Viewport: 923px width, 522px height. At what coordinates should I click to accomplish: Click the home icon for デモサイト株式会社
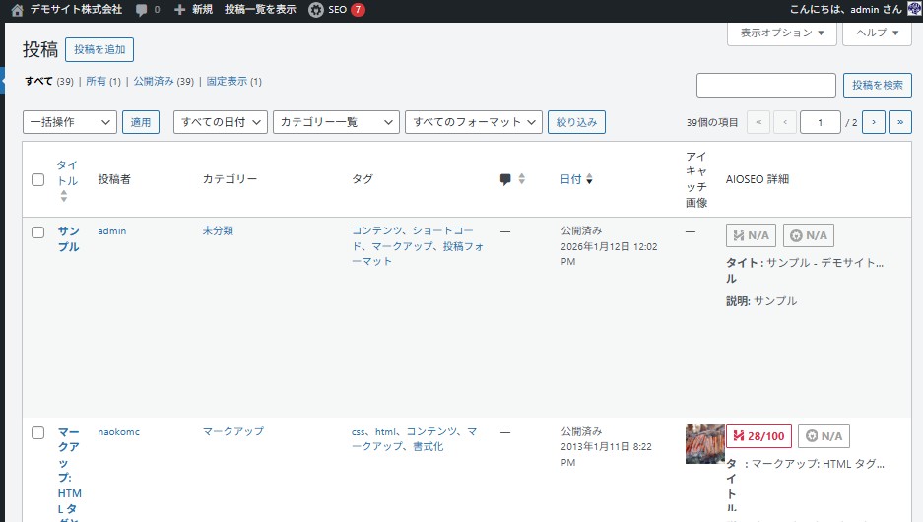coord(17,10)
